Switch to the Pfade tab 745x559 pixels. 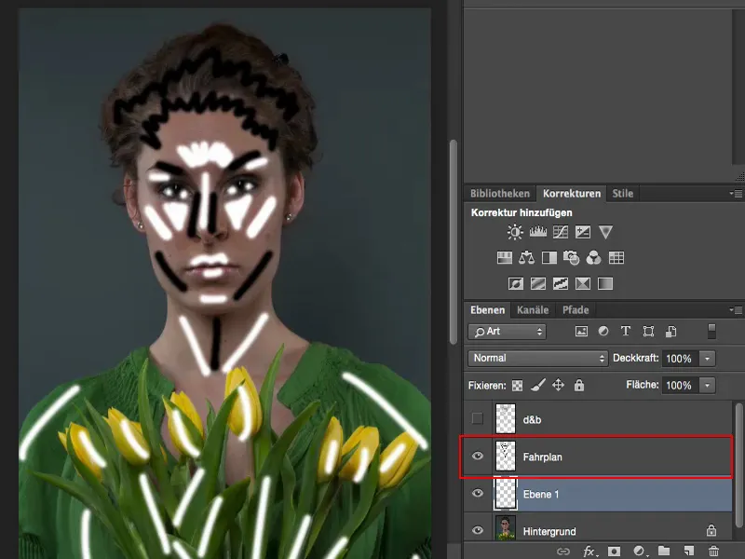pos(576,310)
